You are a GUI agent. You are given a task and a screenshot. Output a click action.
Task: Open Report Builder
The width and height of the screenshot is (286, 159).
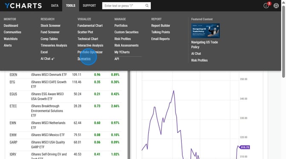pyautogui.click(x=161, y=26)
